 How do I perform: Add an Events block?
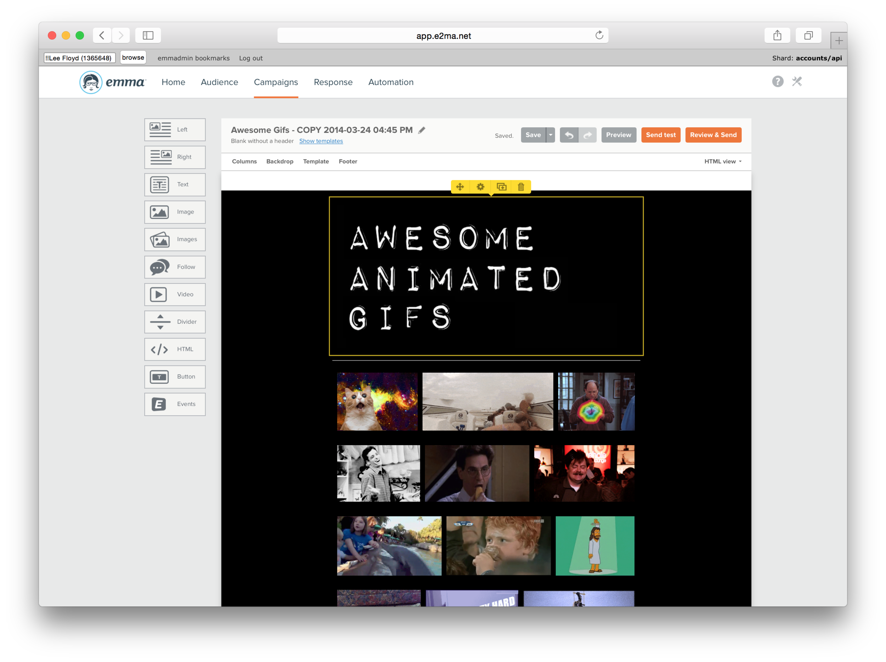pos(175,404)
